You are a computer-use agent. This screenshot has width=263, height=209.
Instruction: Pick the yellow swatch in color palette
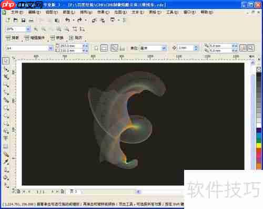click(x=259, y=145)
